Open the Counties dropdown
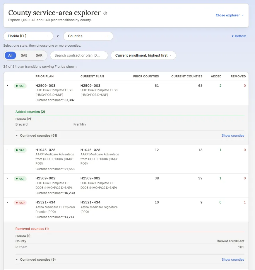 click(88, 36)
